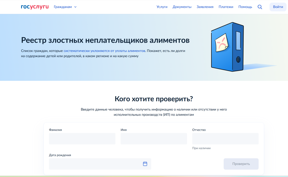288x177 pixels.
Task: Open the Услуги menu item
Action: pos(162,7)
